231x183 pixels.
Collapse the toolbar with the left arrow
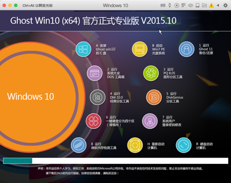(218, 5)
